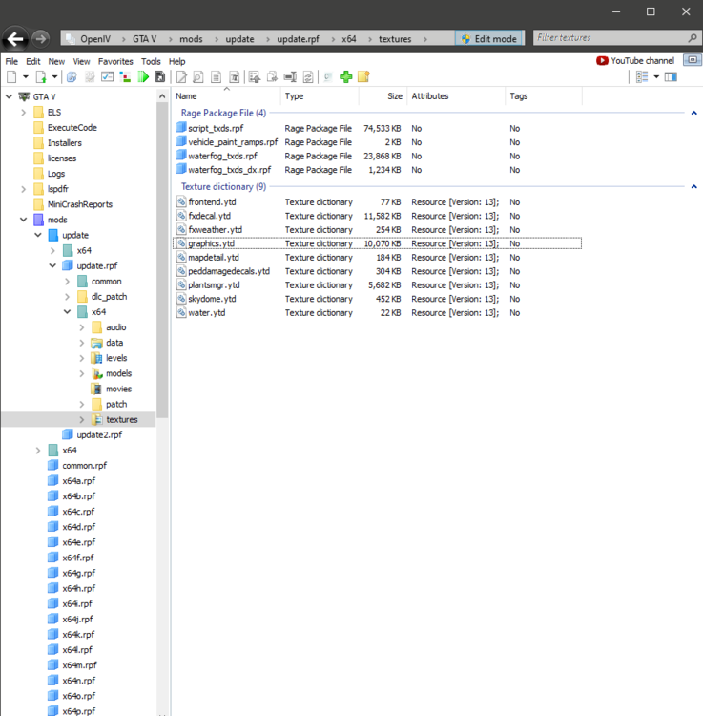Click the green play arrow toolbar icon
The height and width of the screenshot is (716, 703).
click(x=143, y=77)
